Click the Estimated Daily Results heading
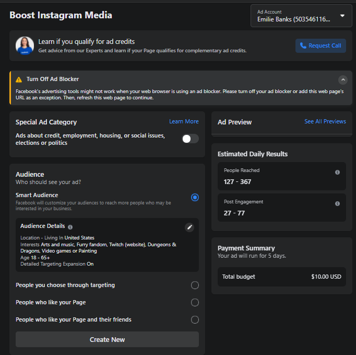The image size is (356, 355). tap(253, 154)
